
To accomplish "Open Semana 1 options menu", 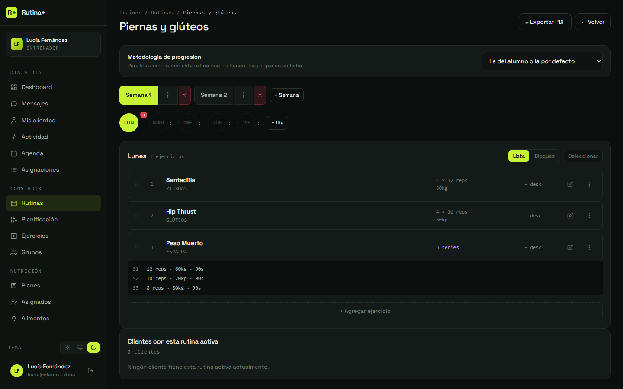I will pos(168,95).
